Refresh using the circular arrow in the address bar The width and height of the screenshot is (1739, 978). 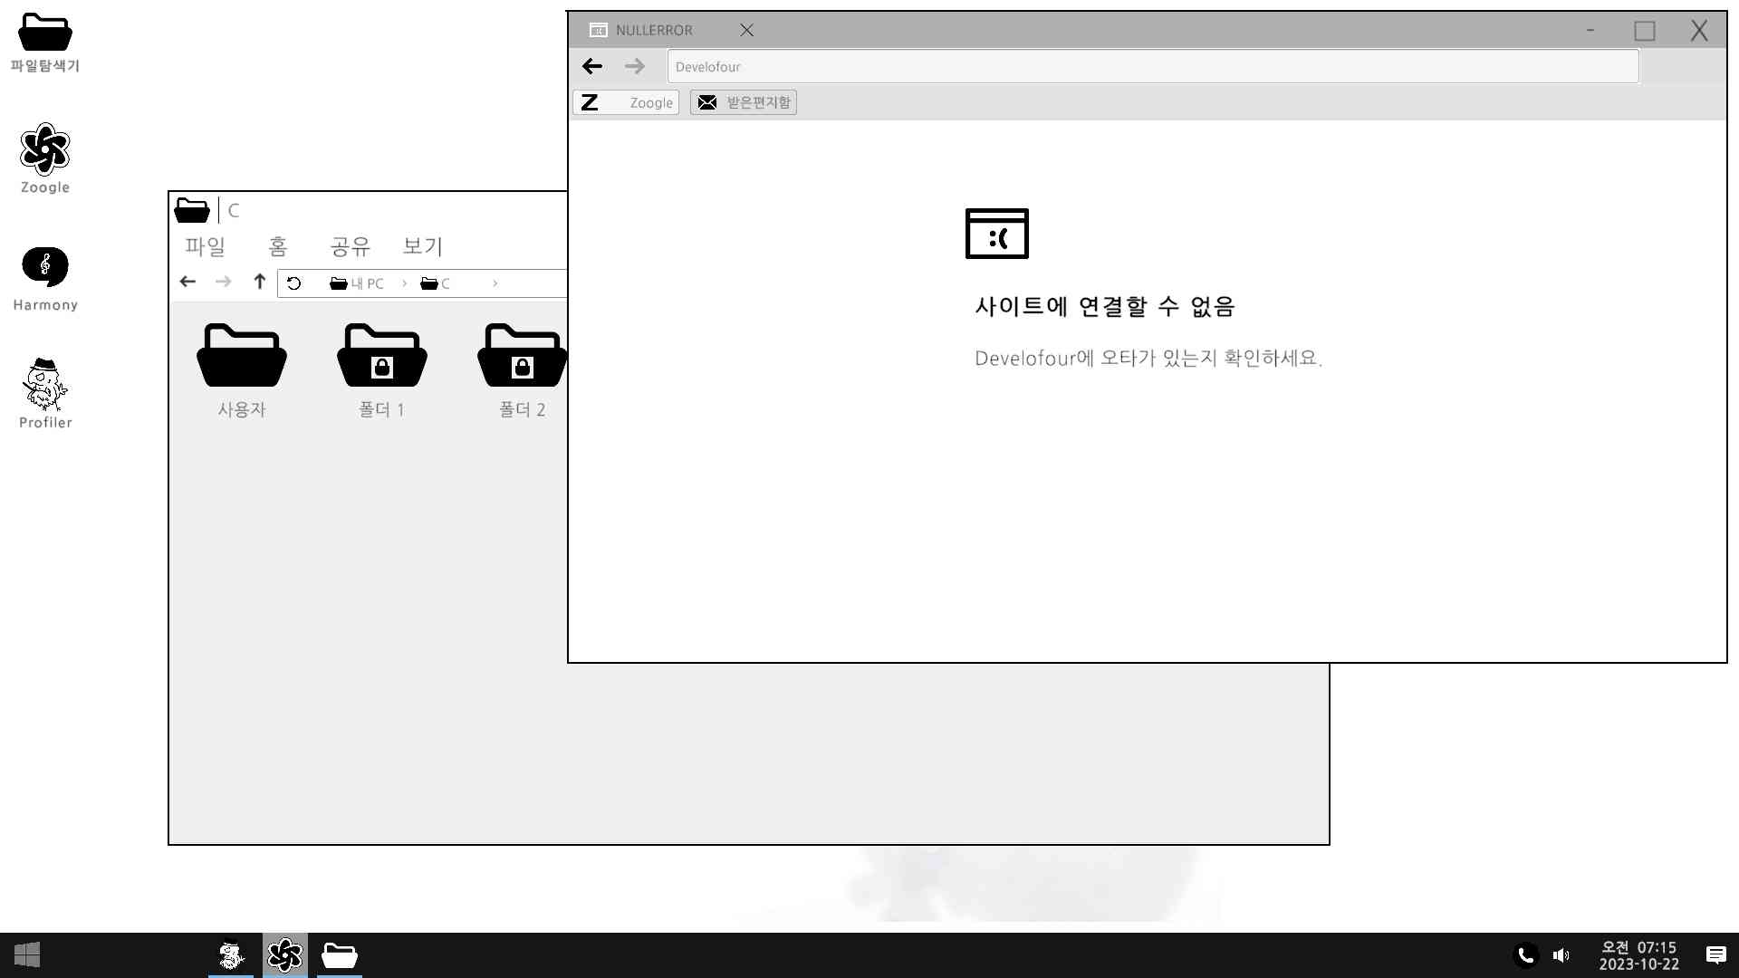(293, 283)
